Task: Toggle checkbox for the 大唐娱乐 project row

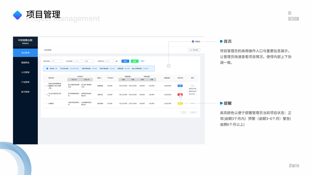Action: (45, 104)
